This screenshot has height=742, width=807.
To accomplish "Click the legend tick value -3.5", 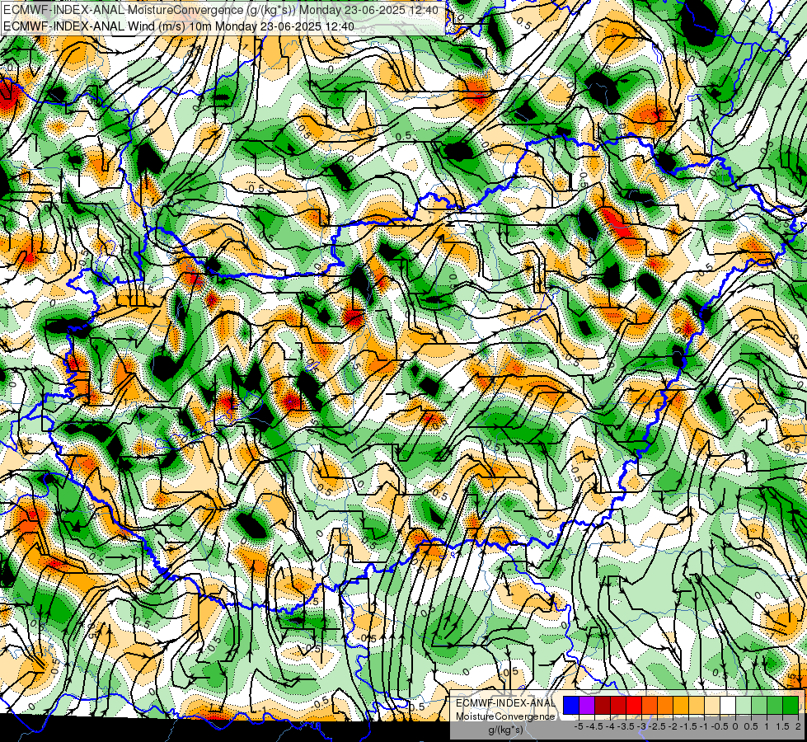I will click(626, 726).
